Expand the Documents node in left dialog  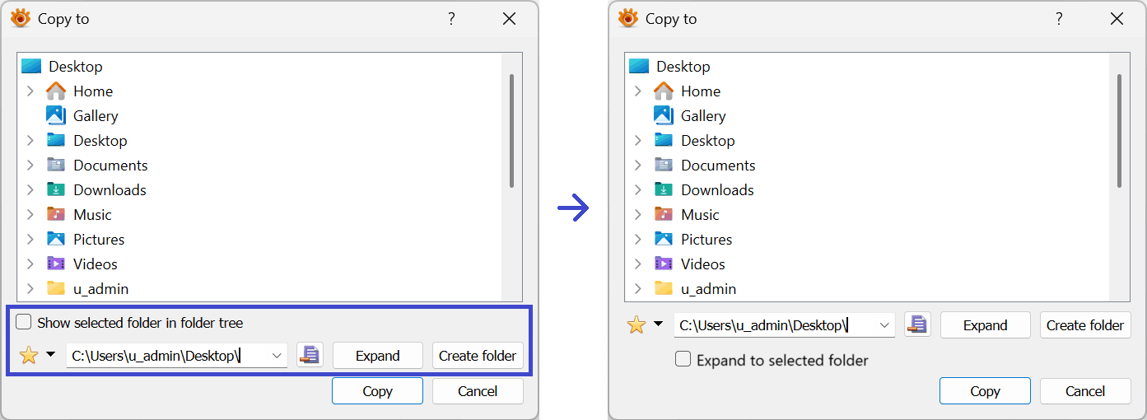[30, 165]
